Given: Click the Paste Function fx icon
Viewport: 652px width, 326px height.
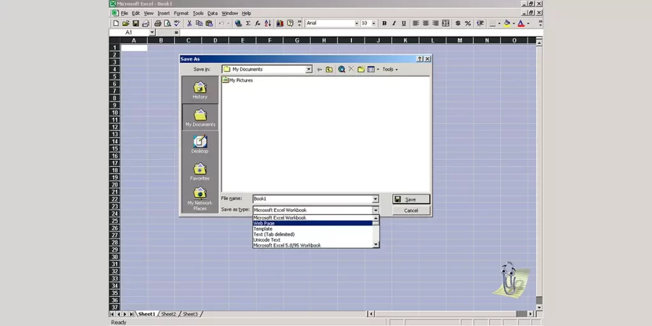Looking at the screenshot, I should pos(258,24).
